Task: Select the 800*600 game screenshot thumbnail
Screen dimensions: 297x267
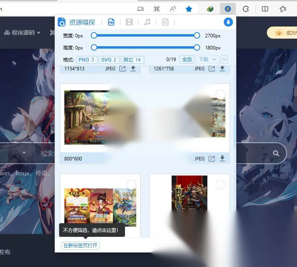Action: pyautogui.click(x=86, y=117)
